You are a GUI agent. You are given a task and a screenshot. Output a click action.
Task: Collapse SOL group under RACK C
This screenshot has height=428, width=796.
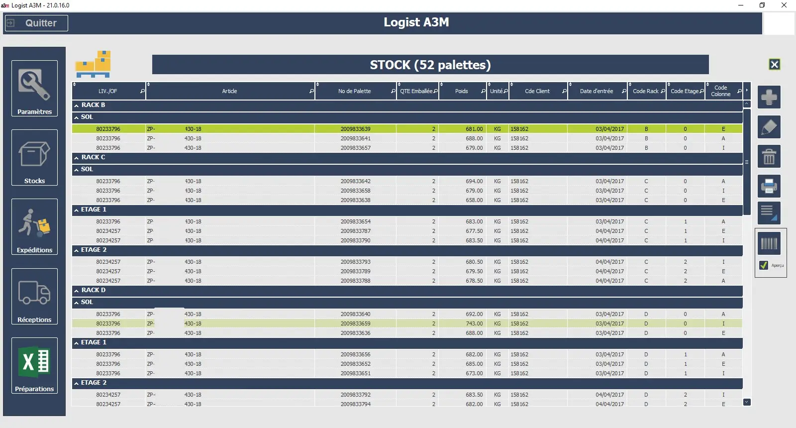pyautogui.click(x=76, y=170)
